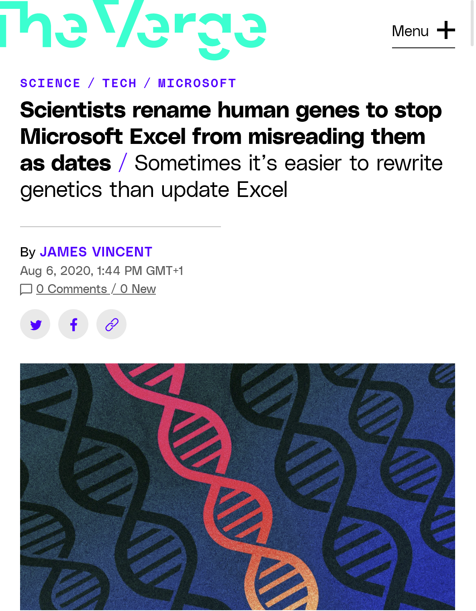Screen dimensions: 476x611
Task: Click The Verge logo
Action: click(133, 29)
